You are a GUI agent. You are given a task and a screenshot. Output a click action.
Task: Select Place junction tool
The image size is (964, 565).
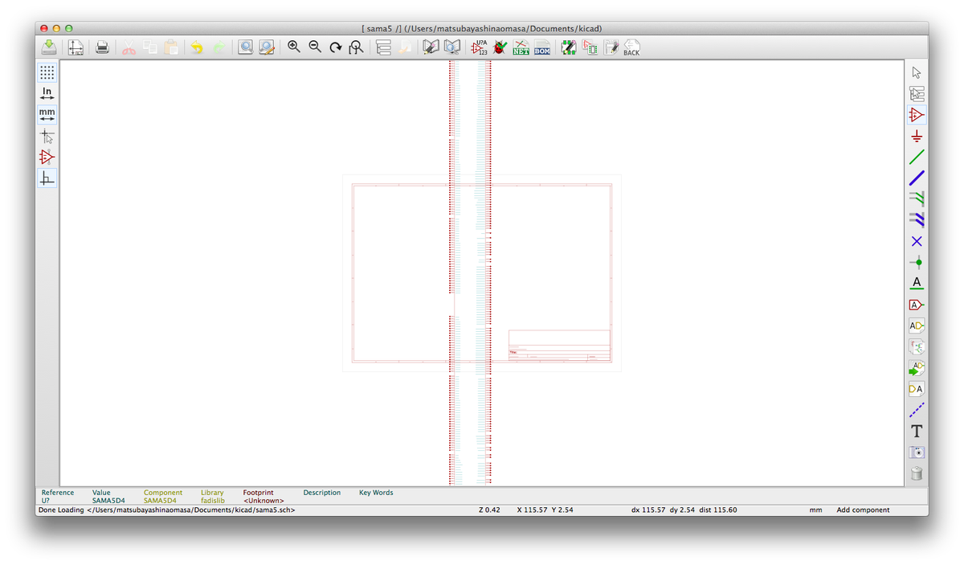point(917,262)
